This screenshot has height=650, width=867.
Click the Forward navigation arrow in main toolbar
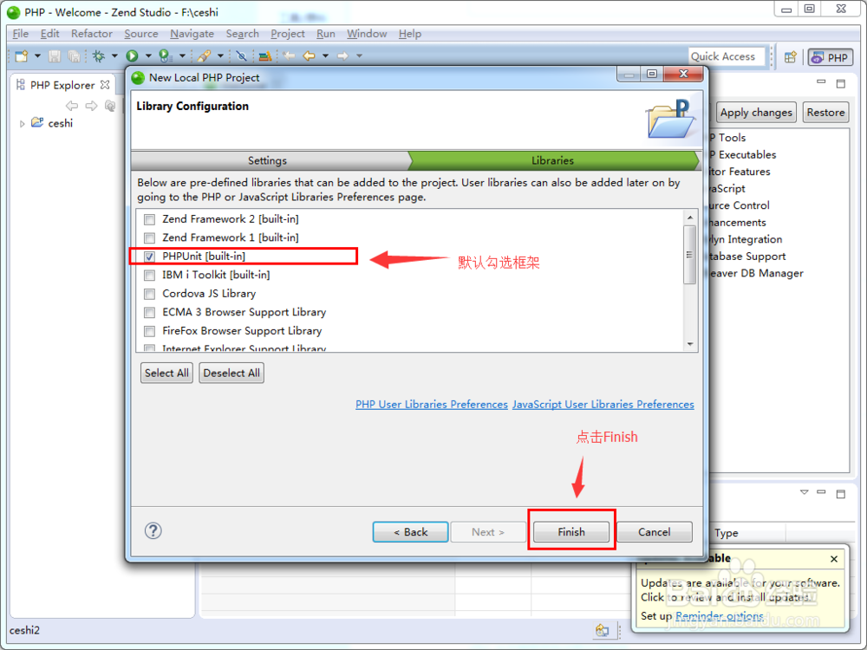click(x=342, y=55)
